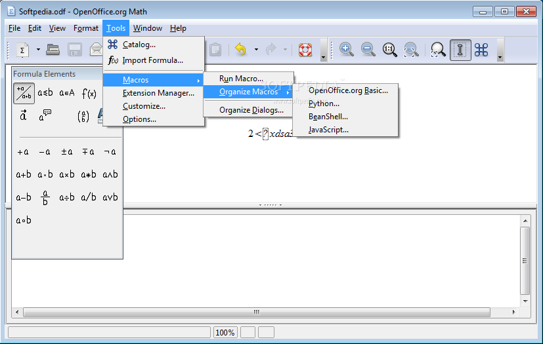Insert the a over b fraction element
Image resolution: width=543 pixels, height=344 pixels.
tap(45, 198)
